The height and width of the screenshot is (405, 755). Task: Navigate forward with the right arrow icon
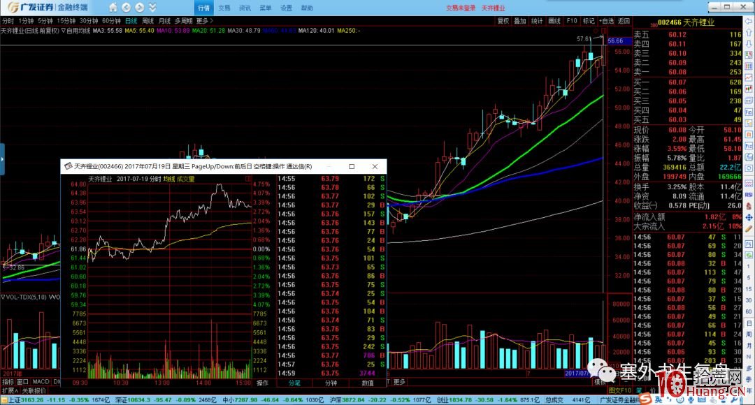coord(140,7)
